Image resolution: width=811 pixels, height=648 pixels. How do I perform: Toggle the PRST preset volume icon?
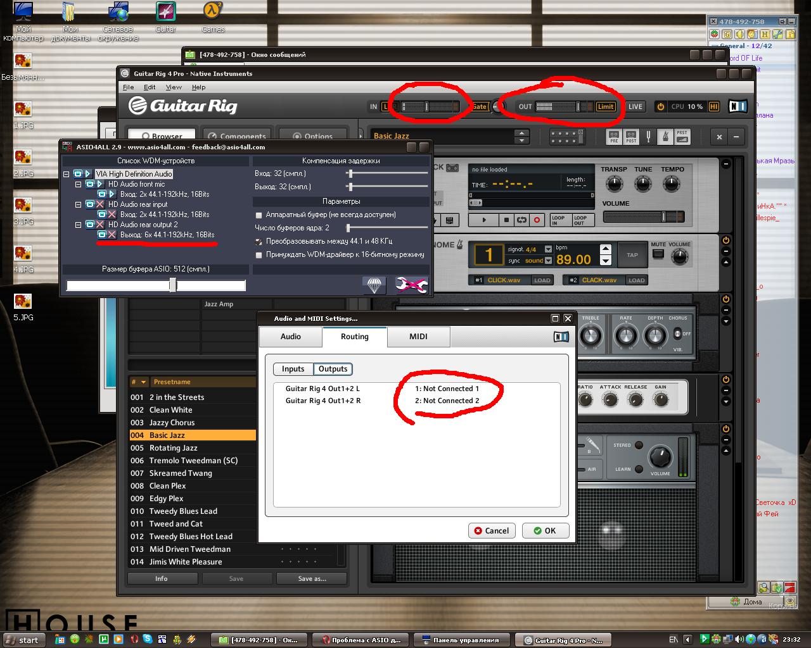click(x=682, y=137)
